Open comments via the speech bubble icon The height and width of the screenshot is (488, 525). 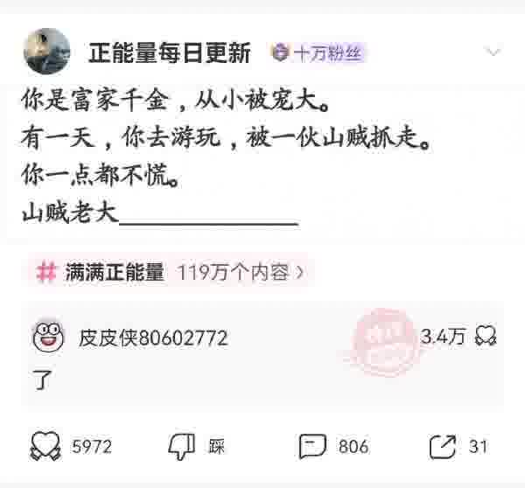(x=312, y=446)
